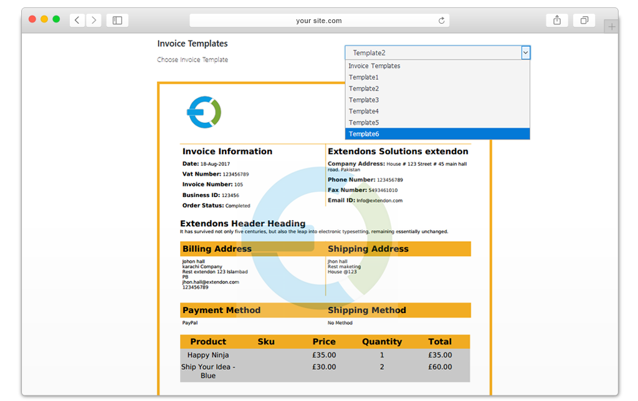Click the Extendons logo on the invoice

204,112
